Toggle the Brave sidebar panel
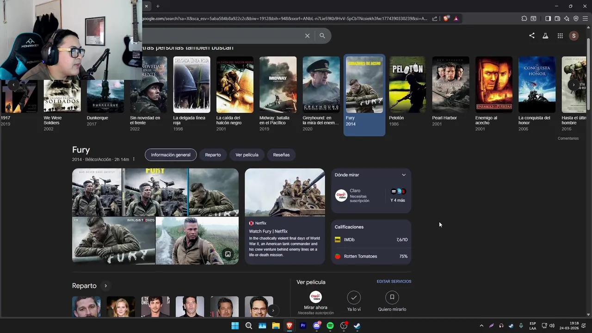 [x=548, y=18]
